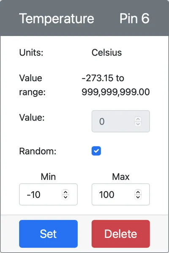Click the Pin 6 label in header
The height and width of the screenshot is (253, 169).
pos(134,18)
